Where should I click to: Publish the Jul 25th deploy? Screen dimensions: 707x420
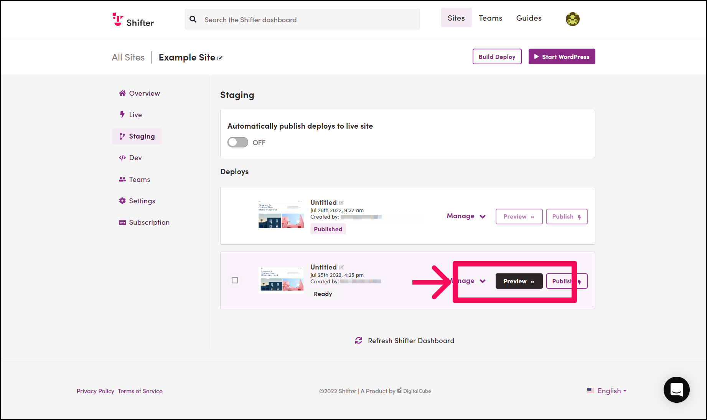(567, 281)
